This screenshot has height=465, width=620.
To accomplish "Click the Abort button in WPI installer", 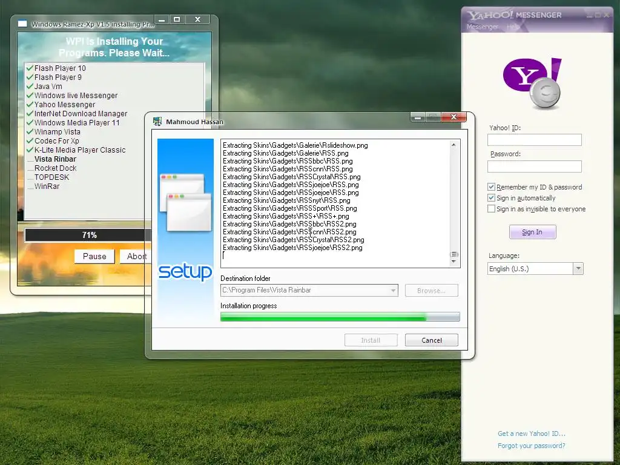I will [x=135, y=256].
